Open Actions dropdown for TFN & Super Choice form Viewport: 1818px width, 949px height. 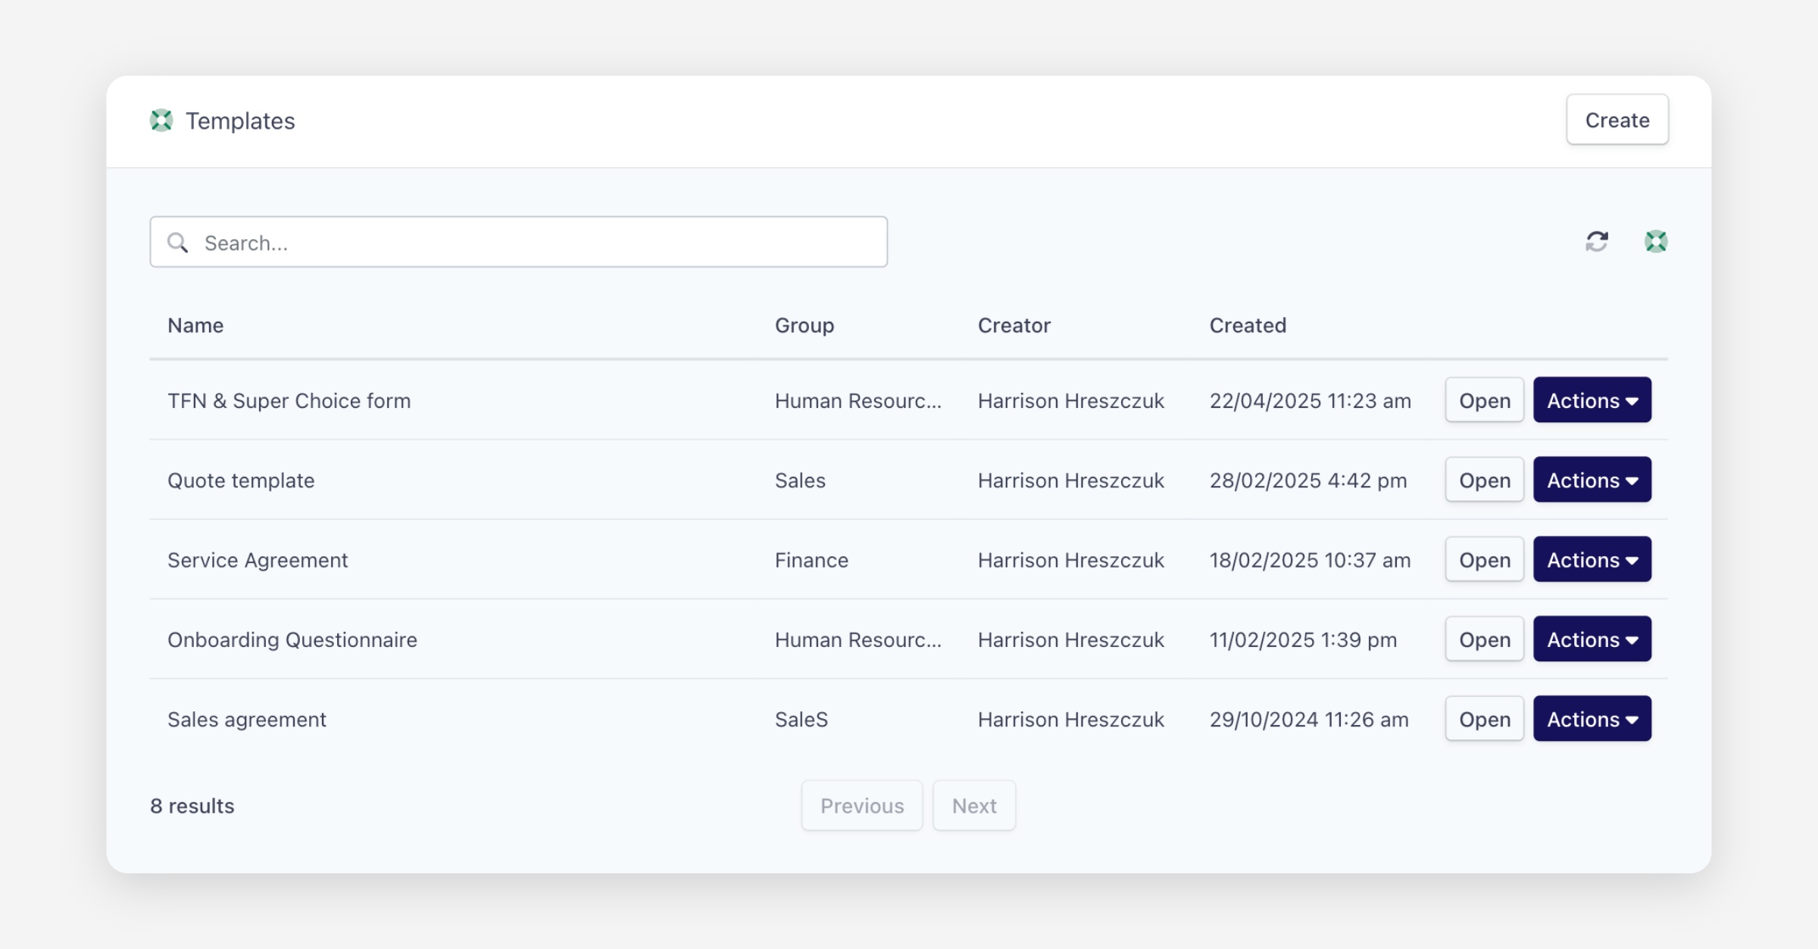pyautogui.click(x=1592, y=400)
